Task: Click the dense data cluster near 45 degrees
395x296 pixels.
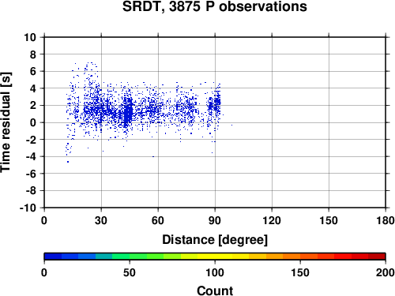Action: [x=128, y=114]
